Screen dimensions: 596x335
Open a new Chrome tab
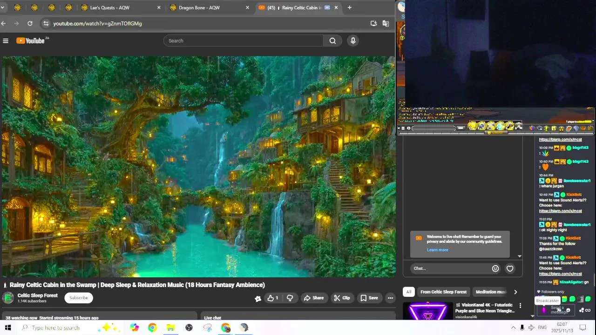(349, 7)
